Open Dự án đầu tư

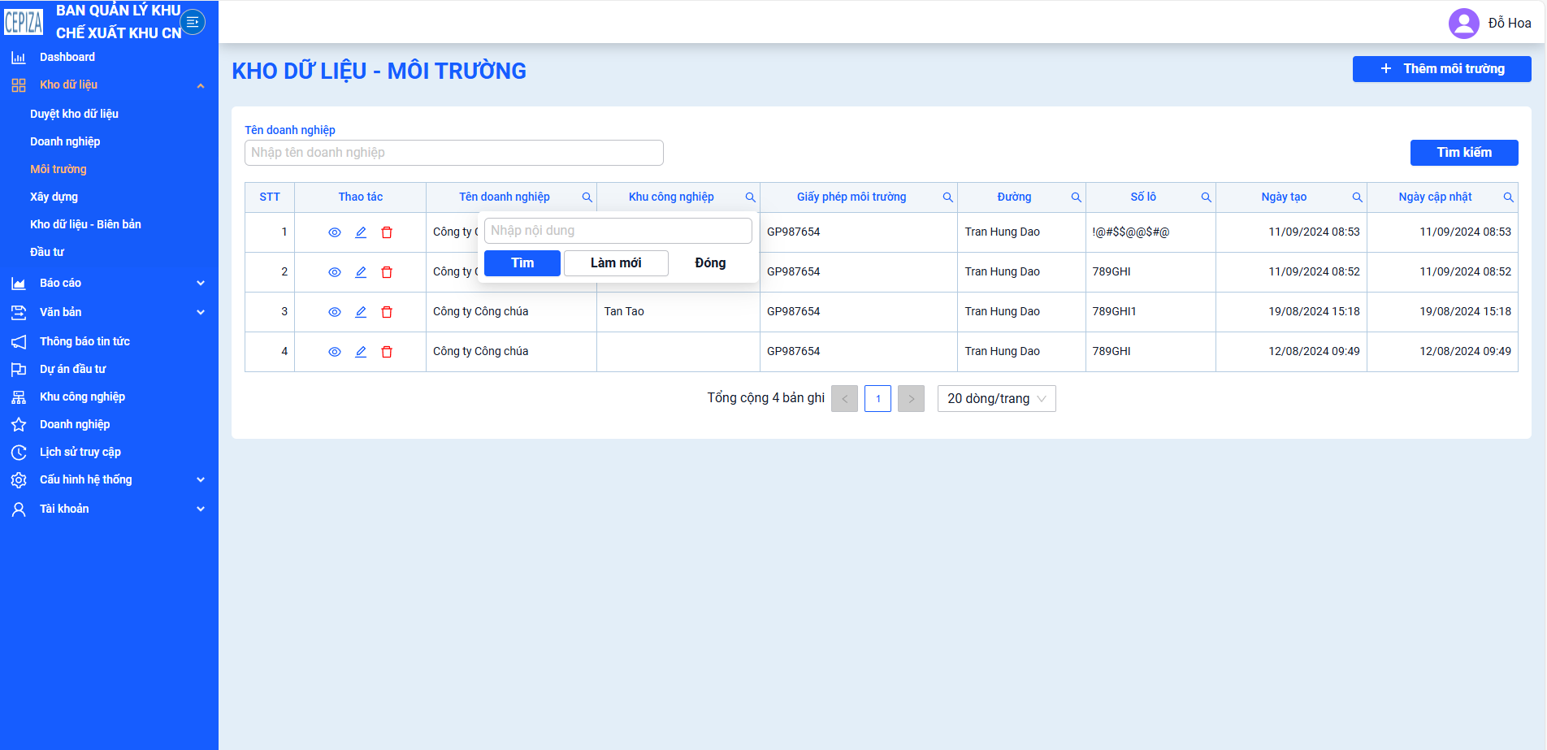(x=73, y=369)
